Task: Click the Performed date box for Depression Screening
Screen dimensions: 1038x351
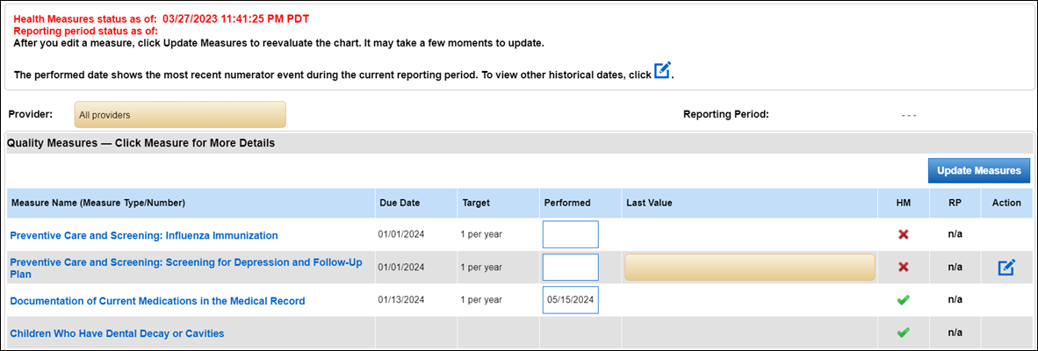Action: (570, 268)
